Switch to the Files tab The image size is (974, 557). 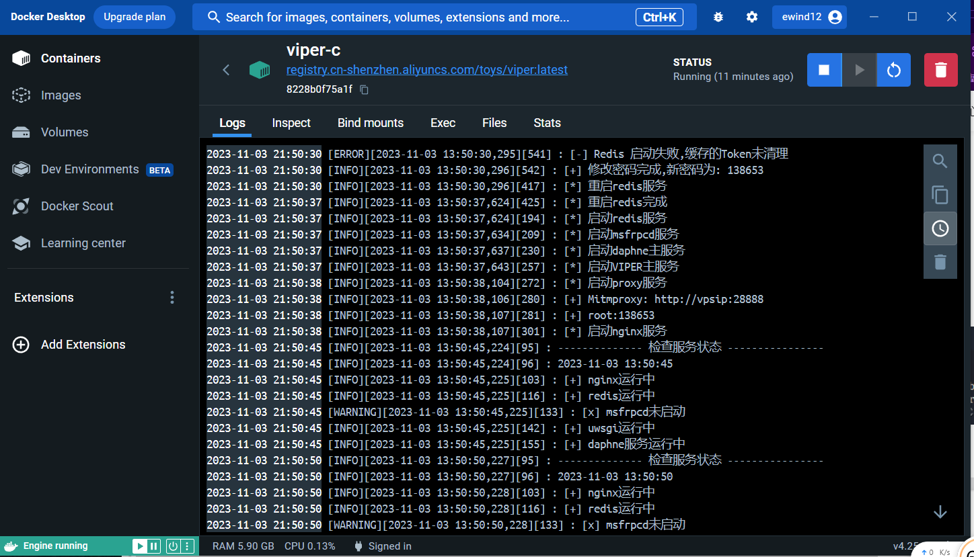(494, 123)
